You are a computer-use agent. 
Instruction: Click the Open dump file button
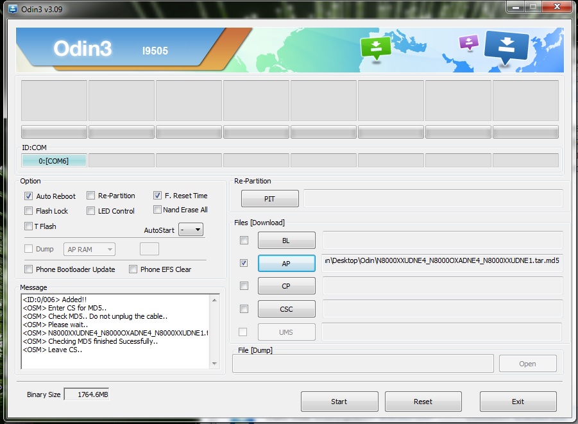click(528, 364)
